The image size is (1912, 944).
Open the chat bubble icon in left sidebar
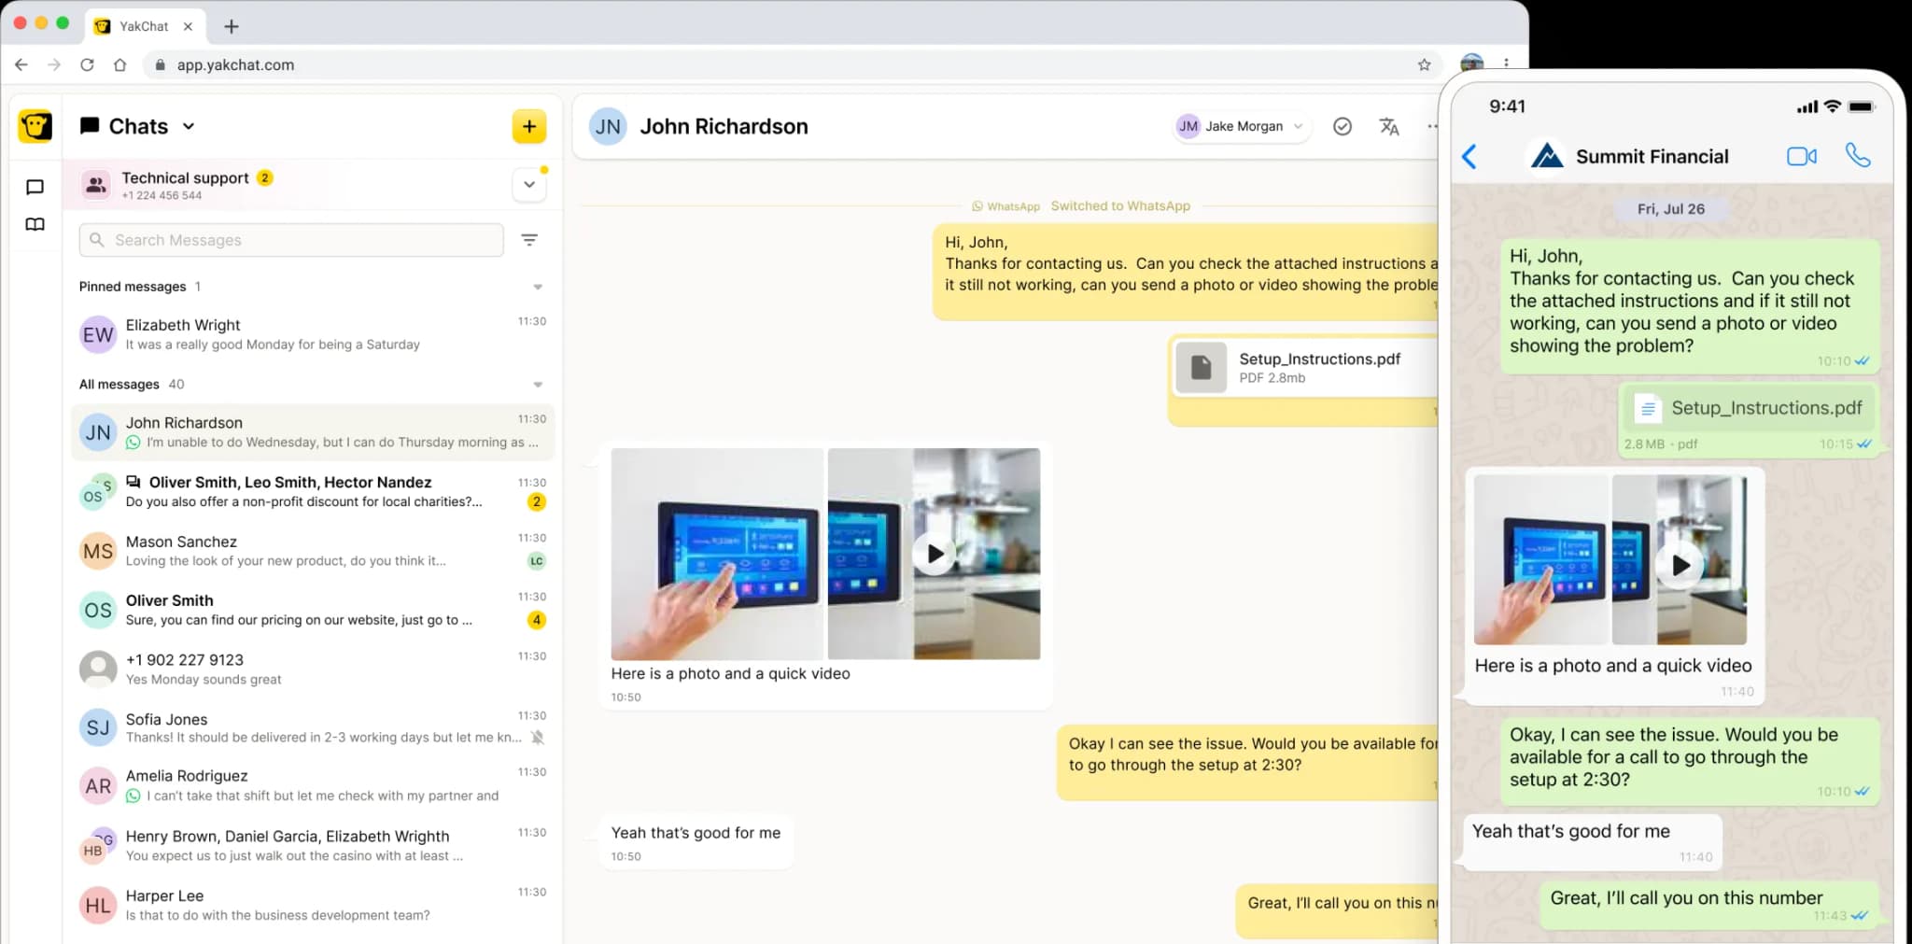[35, 187]
